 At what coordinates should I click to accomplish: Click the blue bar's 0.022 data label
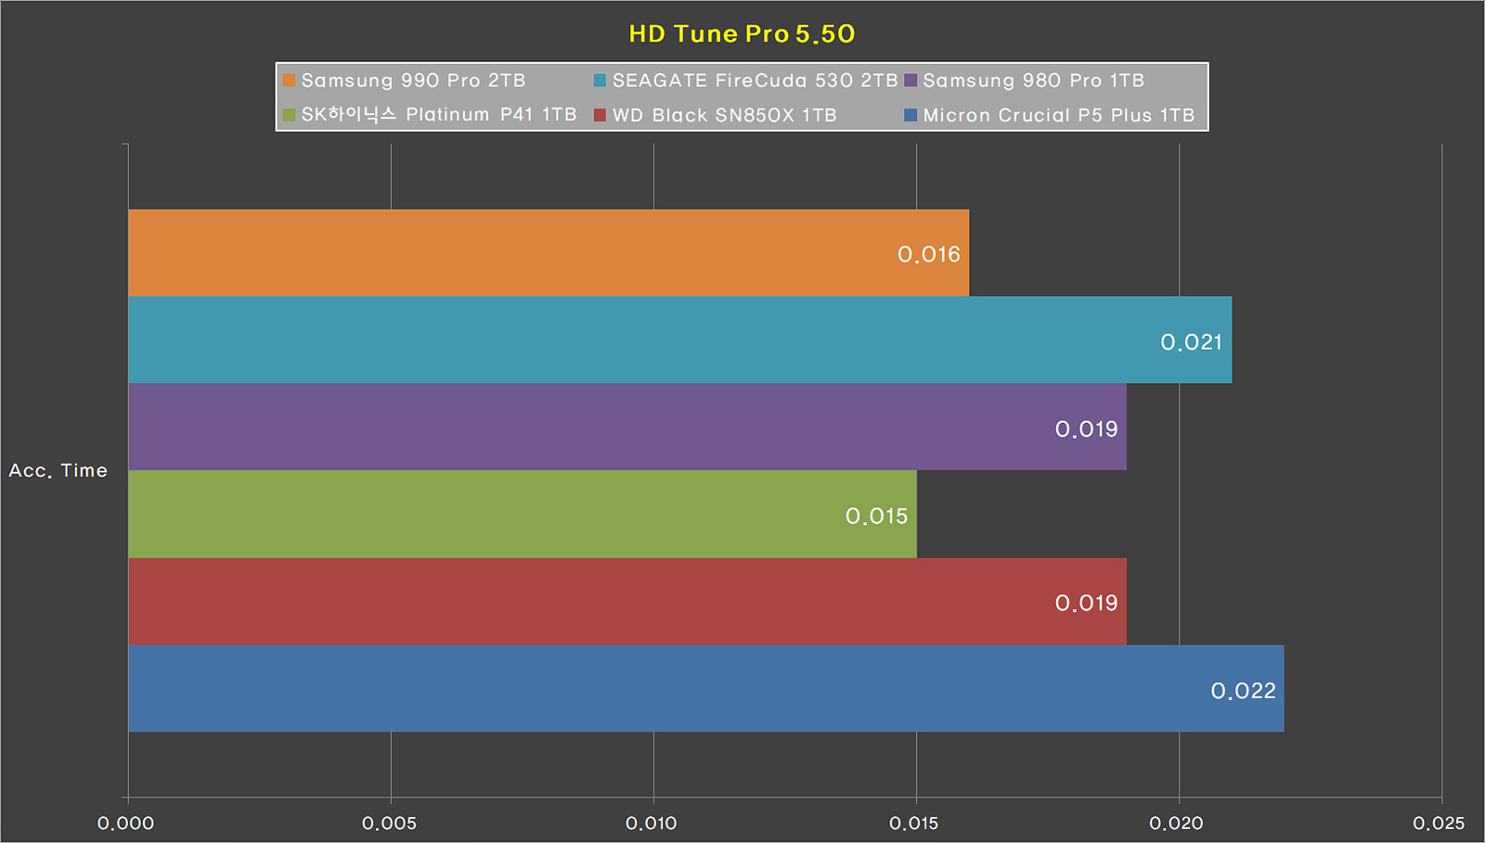pyautogui.click(x=1244, y=690)
